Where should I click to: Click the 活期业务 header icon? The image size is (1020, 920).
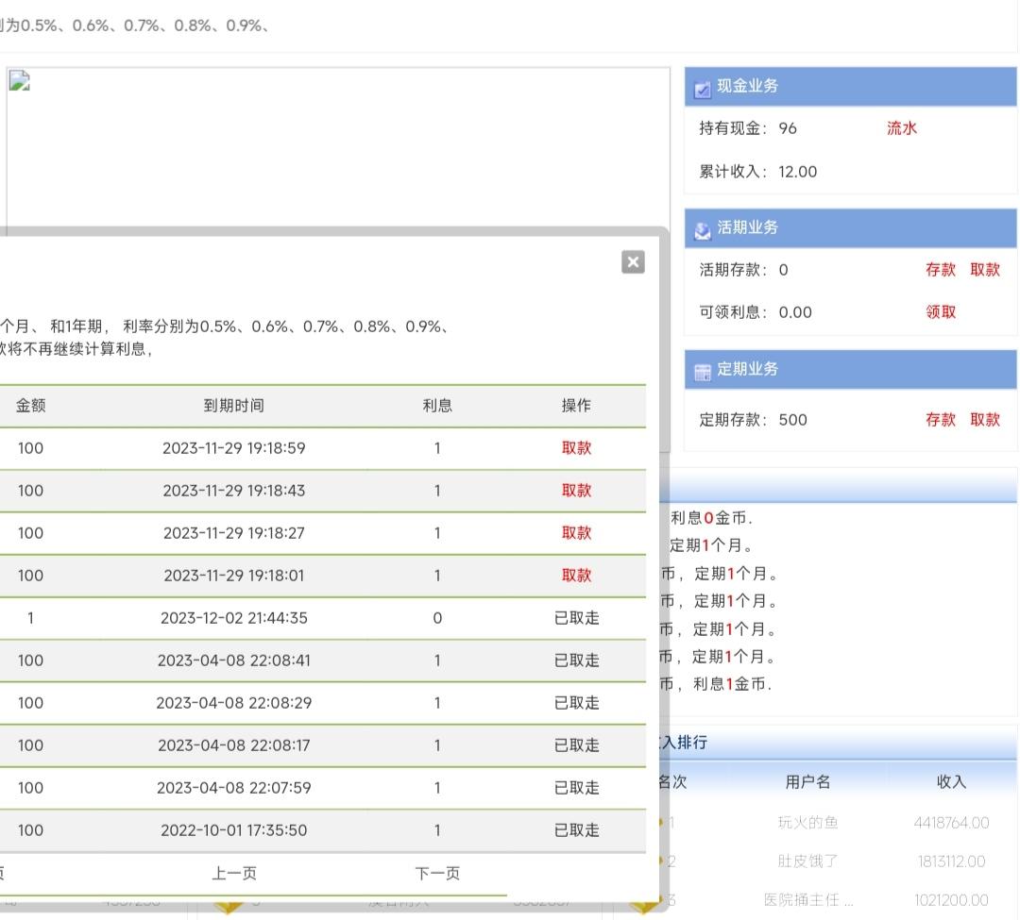(x=702, y=230)
